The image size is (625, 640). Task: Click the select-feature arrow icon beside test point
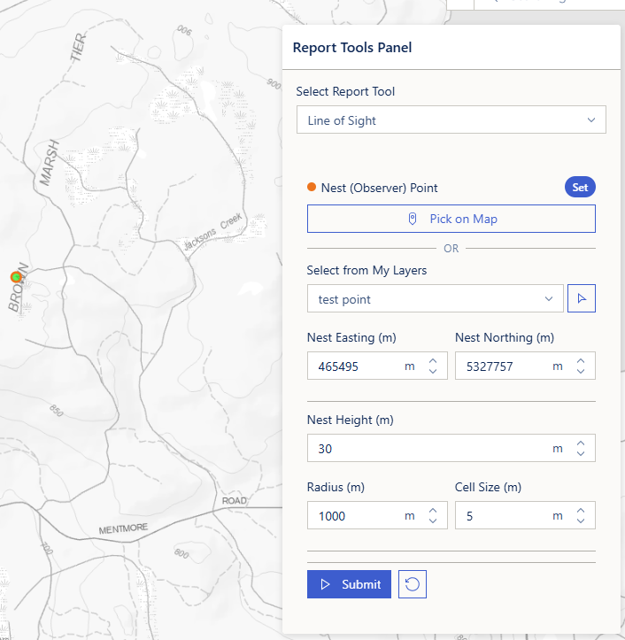pyautogui.click(x=582, y=298)
